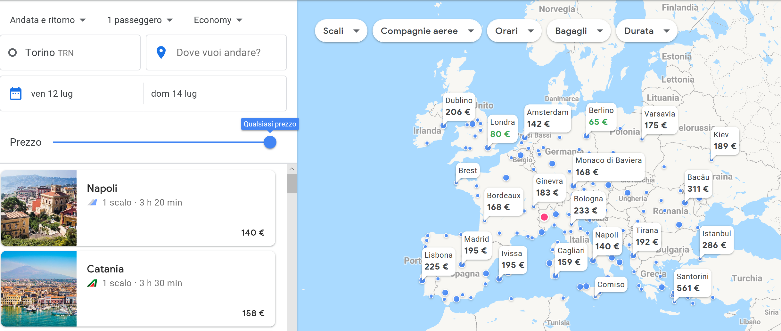This screenshot has width=781, height=331.
Task: Click the origin circle icon next to Torino
Action: click(x=12, y=52)
